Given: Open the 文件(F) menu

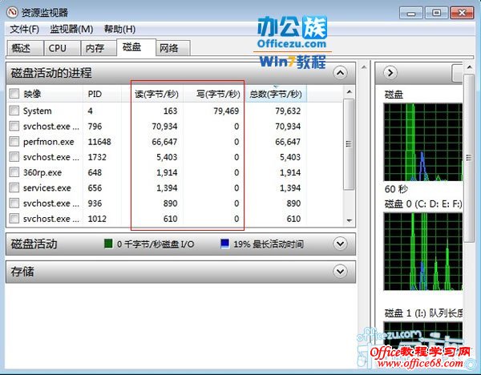Looking at the screenshot, I should pyautogui.click(x=24, y=29).
